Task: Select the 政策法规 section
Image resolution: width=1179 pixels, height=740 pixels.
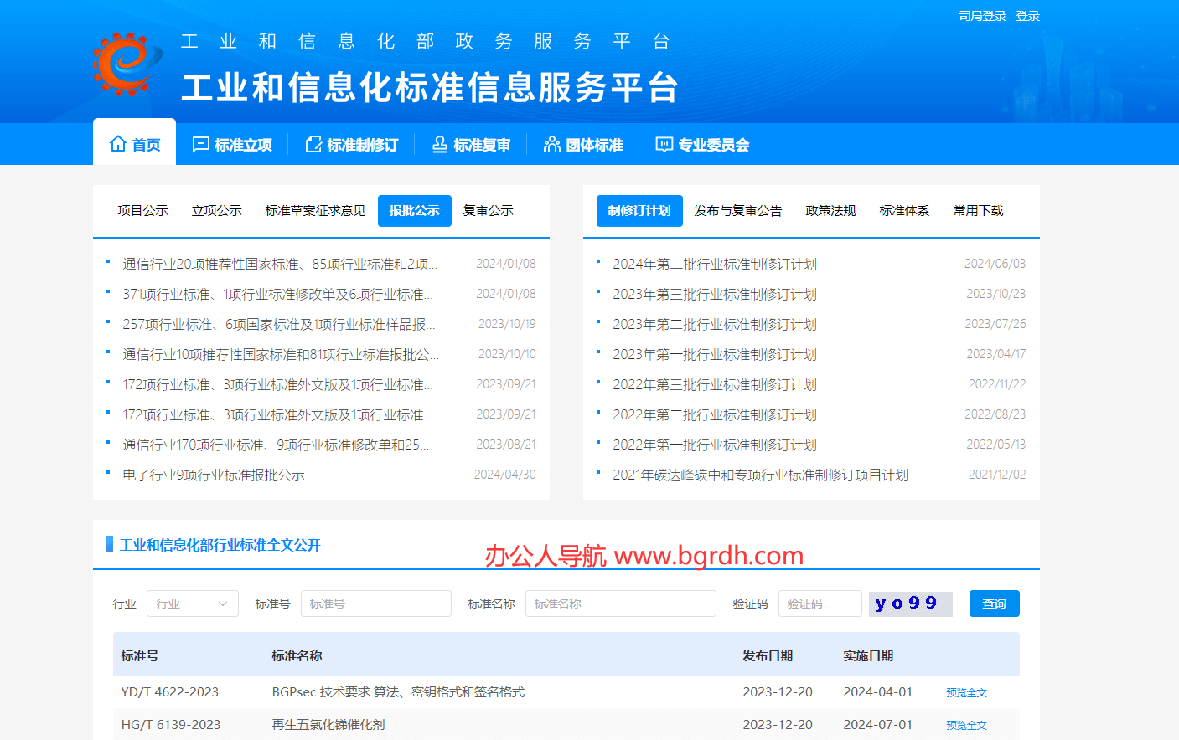Action: tap(830, 211)
